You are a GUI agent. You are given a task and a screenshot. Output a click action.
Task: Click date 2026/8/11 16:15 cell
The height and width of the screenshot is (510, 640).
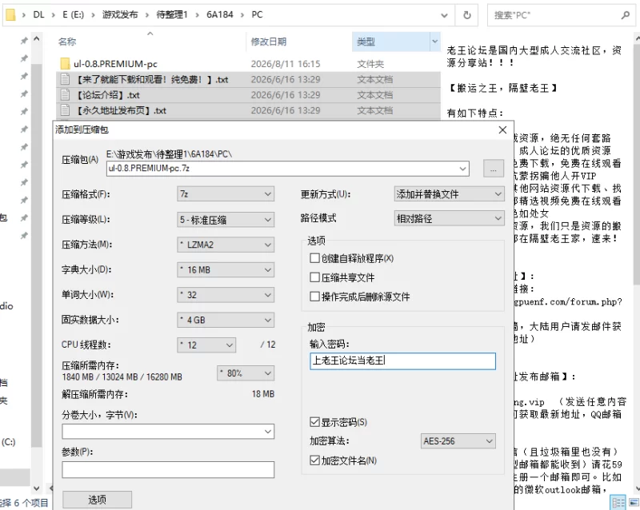[286, 64]
